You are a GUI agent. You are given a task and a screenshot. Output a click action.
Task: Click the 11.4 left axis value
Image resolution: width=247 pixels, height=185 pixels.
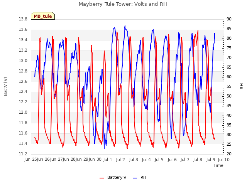23,143
